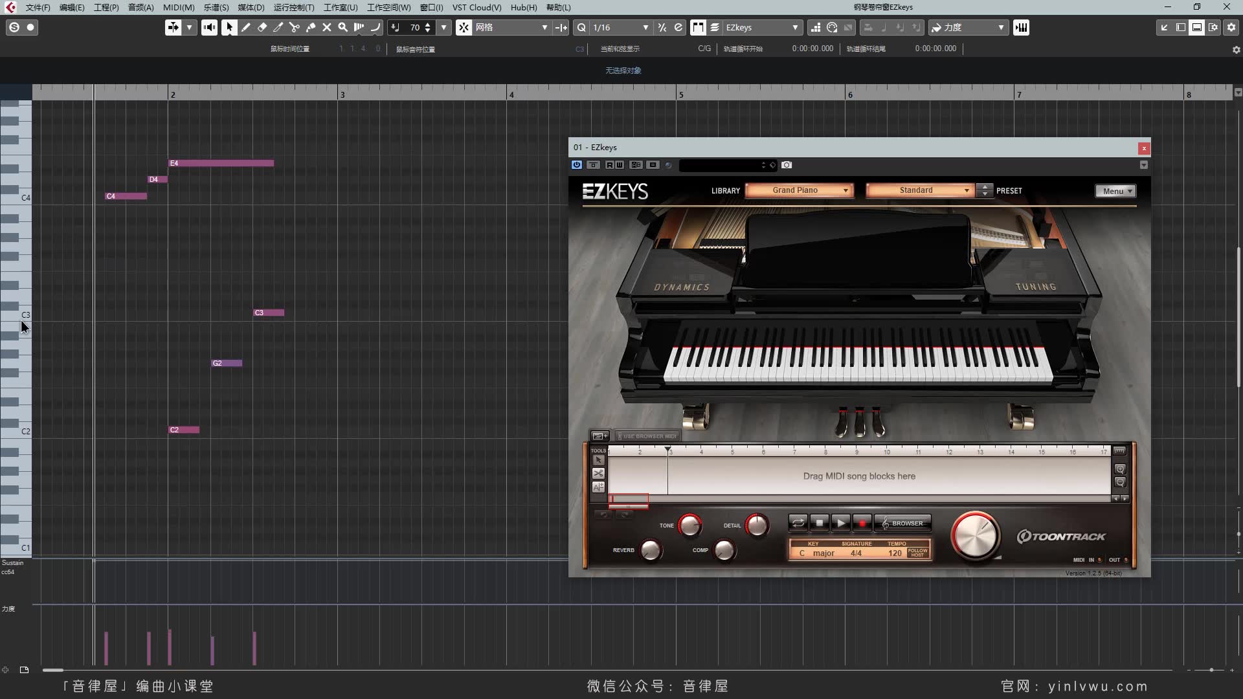Open Snap type grid dropdown

[x=511, y=27]
